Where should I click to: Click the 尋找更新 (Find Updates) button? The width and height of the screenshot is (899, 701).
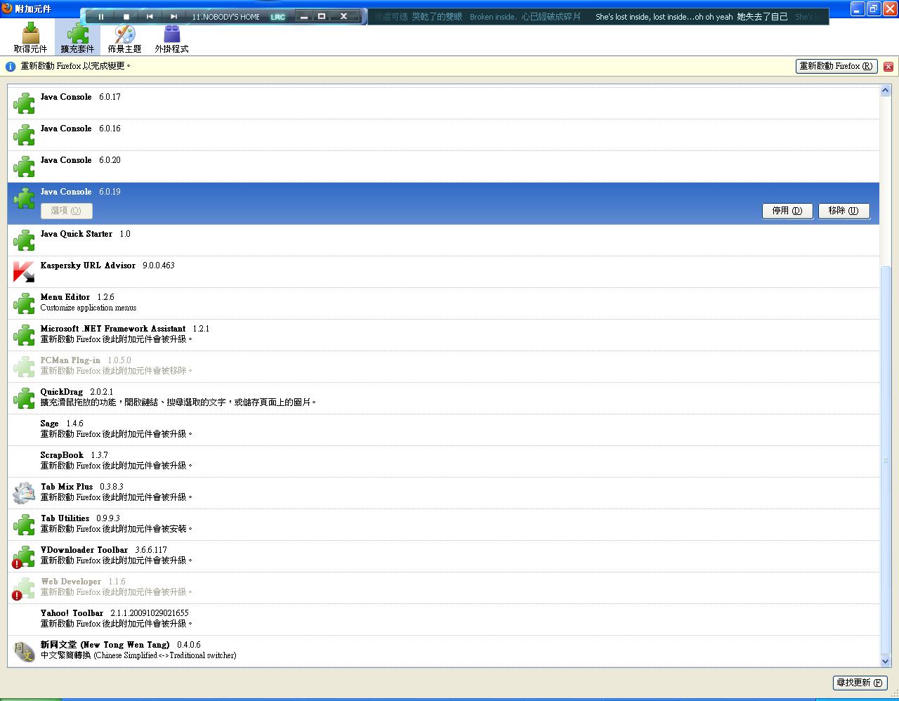859,683
